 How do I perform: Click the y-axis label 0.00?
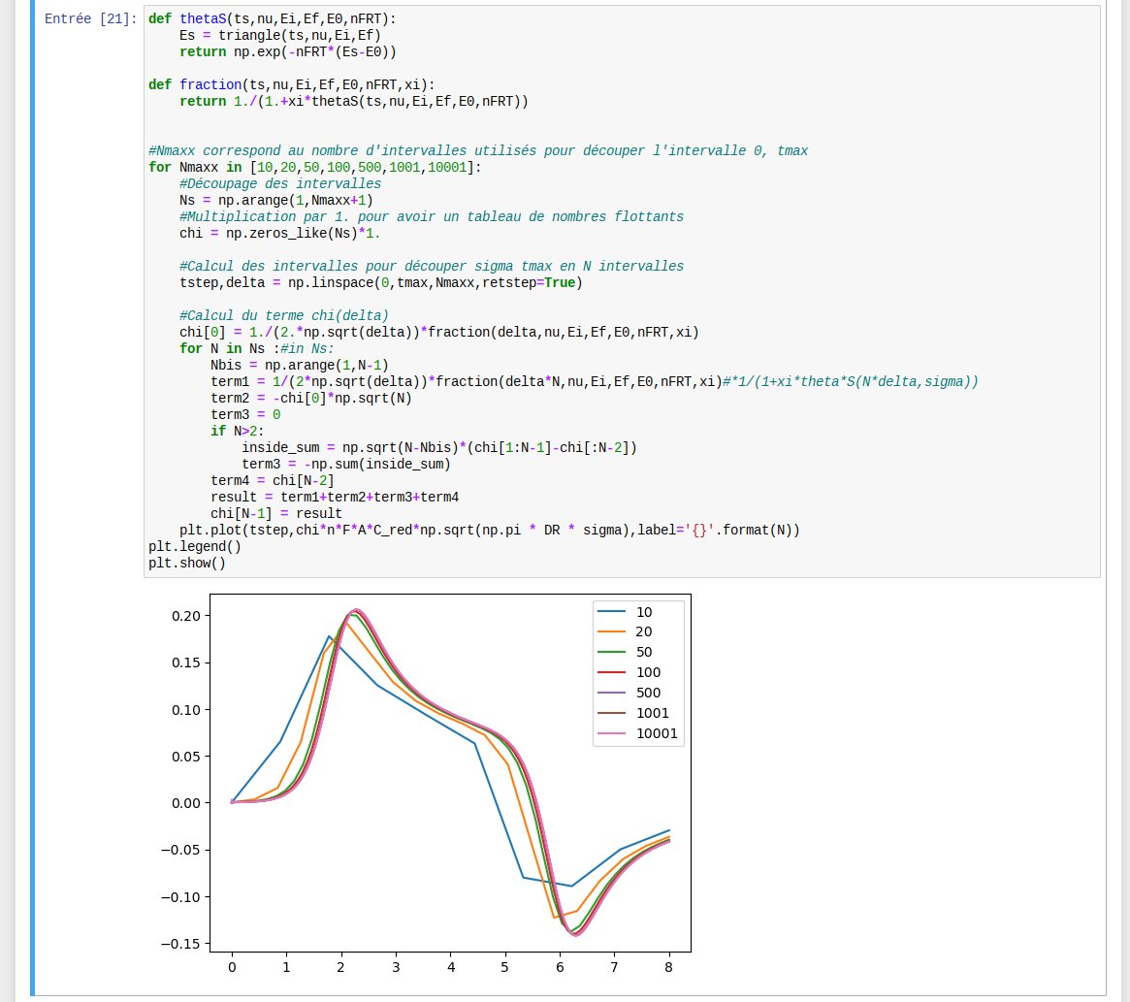pos(186,803)
